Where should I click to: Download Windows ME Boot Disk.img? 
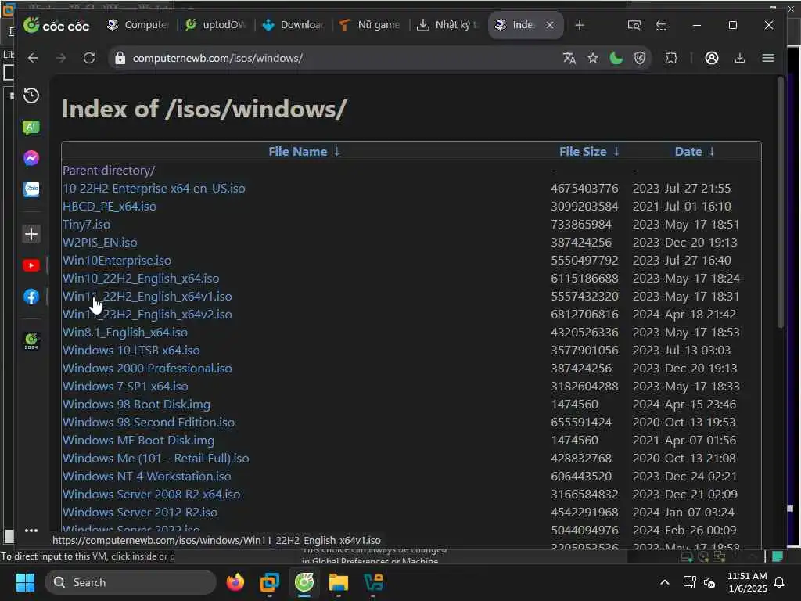138,441
